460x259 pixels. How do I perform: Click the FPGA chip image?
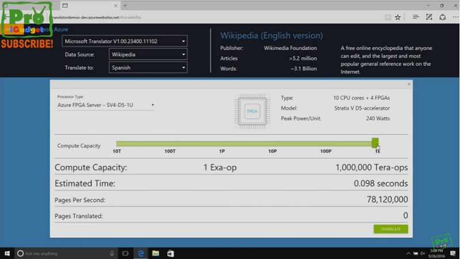pos(252,111)
